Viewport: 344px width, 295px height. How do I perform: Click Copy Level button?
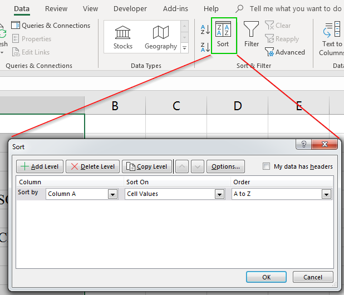pyautogui.click(x=147, y=166)
